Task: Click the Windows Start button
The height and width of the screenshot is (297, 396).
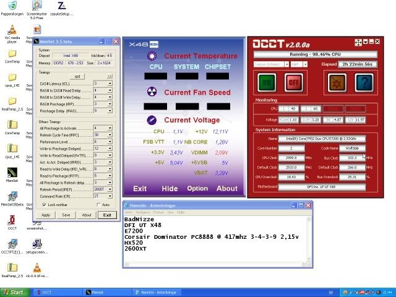Action: [14, 292]
